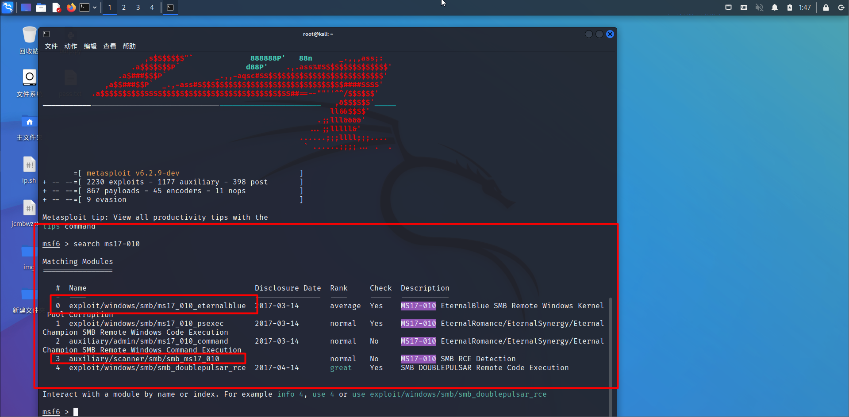Select the terminal window button in the taskbar
Image resolution: width=849 pixels, height=417 pixels.
170,8
